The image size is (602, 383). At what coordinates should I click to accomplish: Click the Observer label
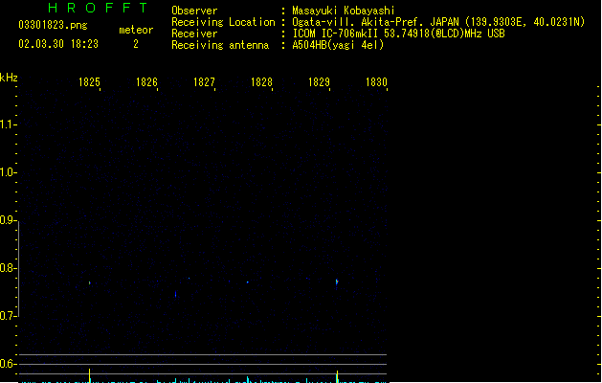pyautogui.click(x=194, y=11)
